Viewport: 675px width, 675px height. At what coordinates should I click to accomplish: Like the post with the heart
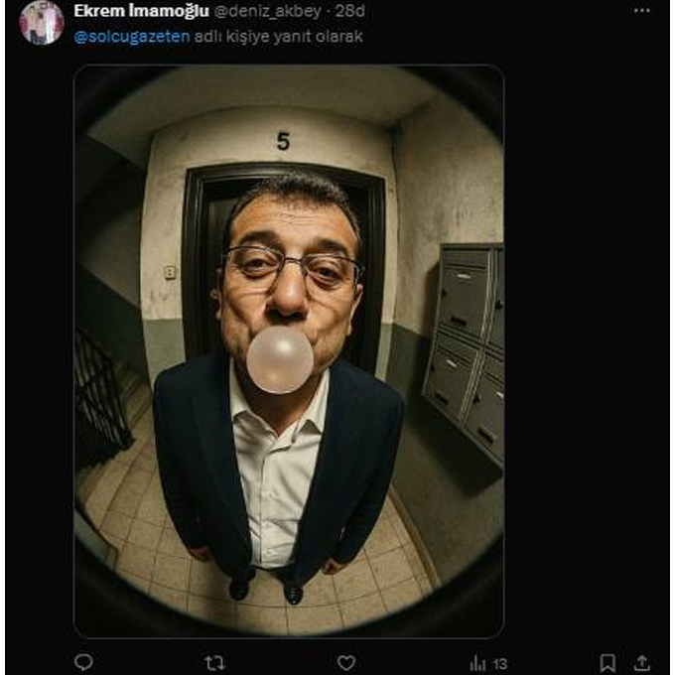(346, 662)
